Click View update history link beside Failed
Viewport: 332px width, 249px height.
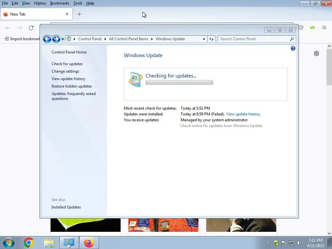click(243, 114)
